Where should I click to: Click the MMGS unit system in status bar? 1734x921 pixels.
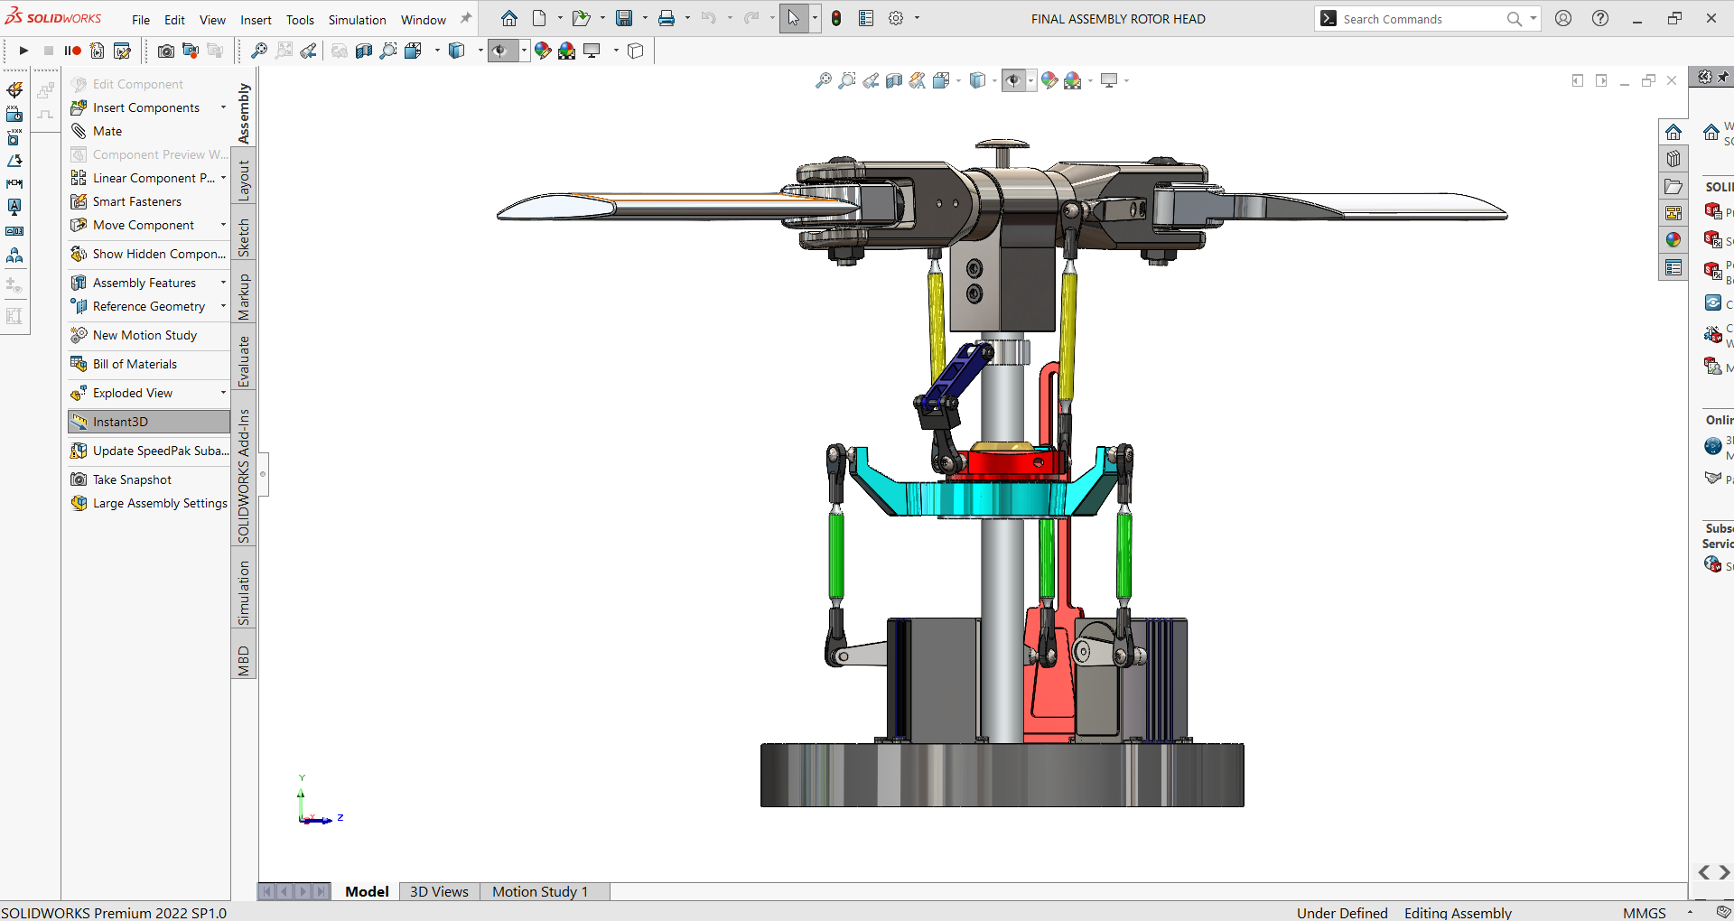click(x=1644, y=913)
